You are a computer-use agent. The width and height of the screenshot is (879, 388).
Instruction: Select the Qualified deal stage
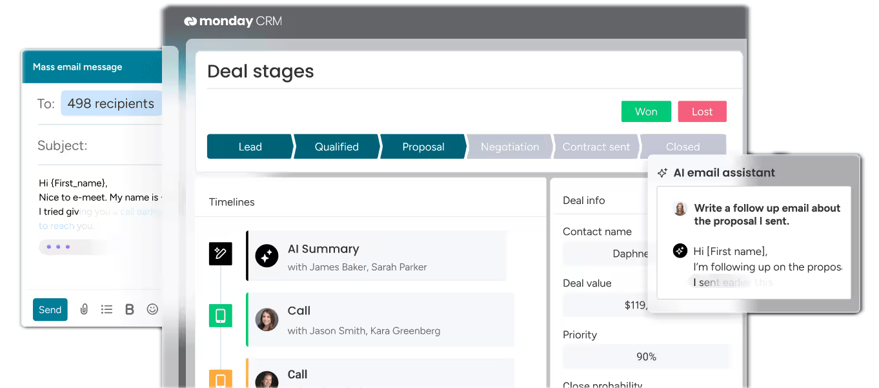[x=336, y=147]
